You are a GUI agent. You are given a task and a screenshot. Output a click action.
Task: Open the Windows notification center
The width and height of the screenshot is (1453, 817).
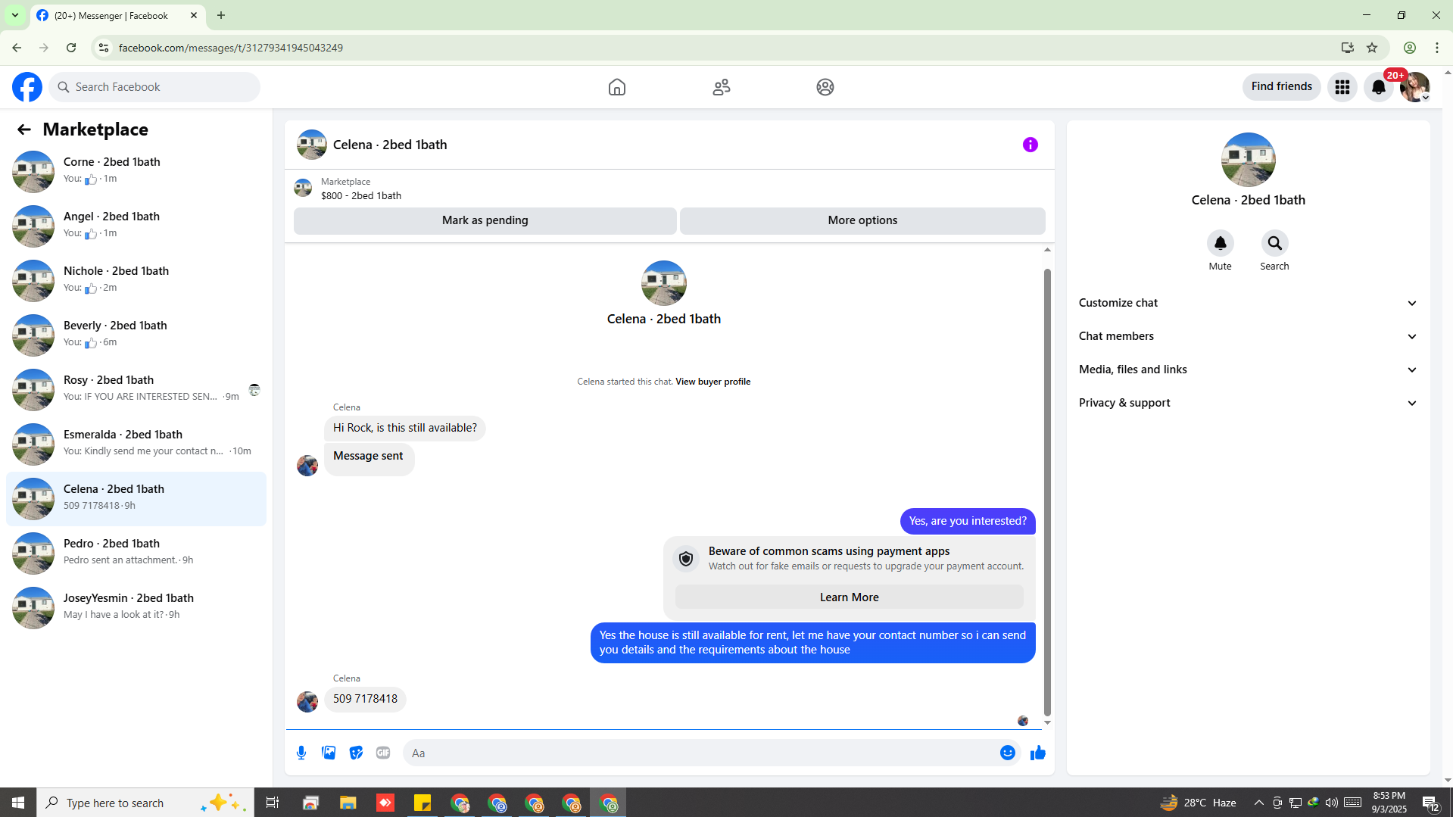point(1431,803)
